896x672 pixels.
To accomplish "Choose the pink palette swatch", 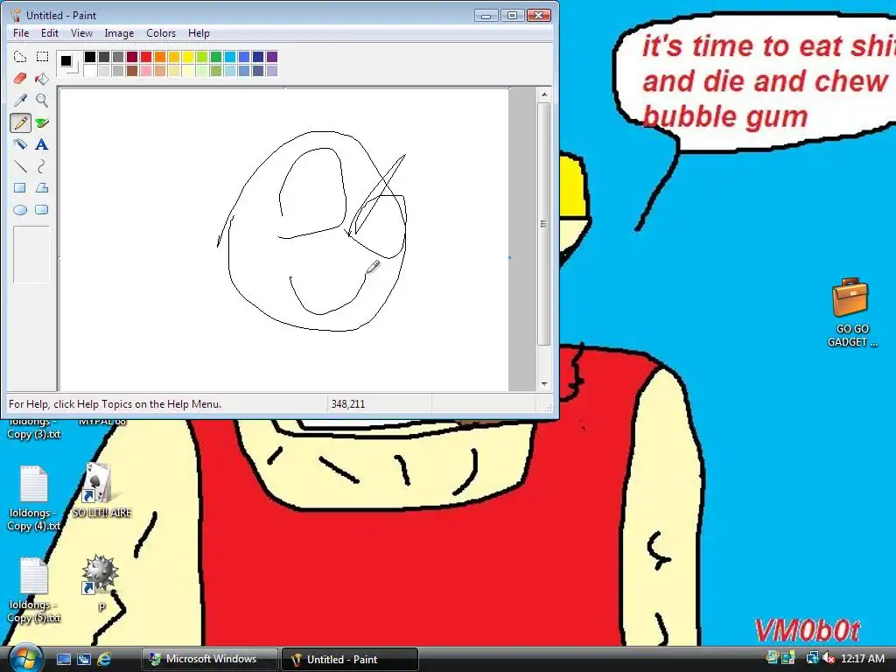I will click(x=146, y=70).
